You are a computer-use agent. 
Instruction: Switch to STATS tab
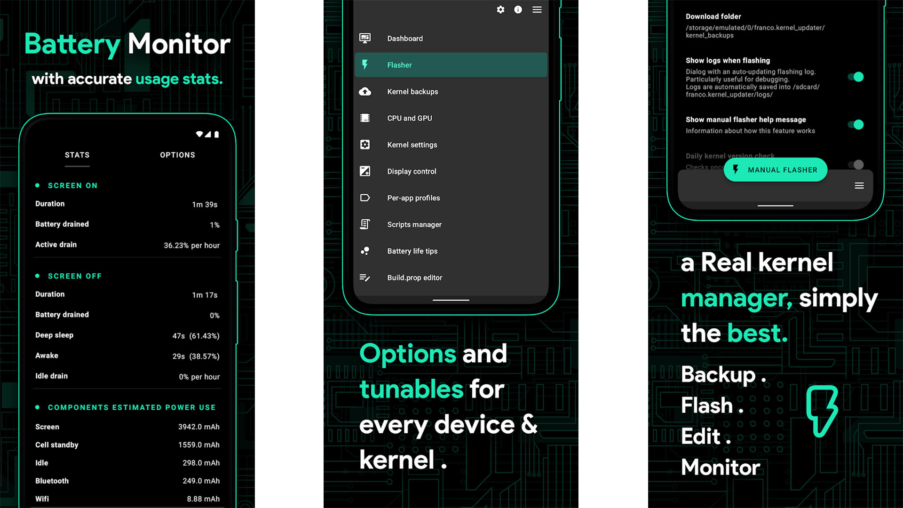(x=77, y=154)
